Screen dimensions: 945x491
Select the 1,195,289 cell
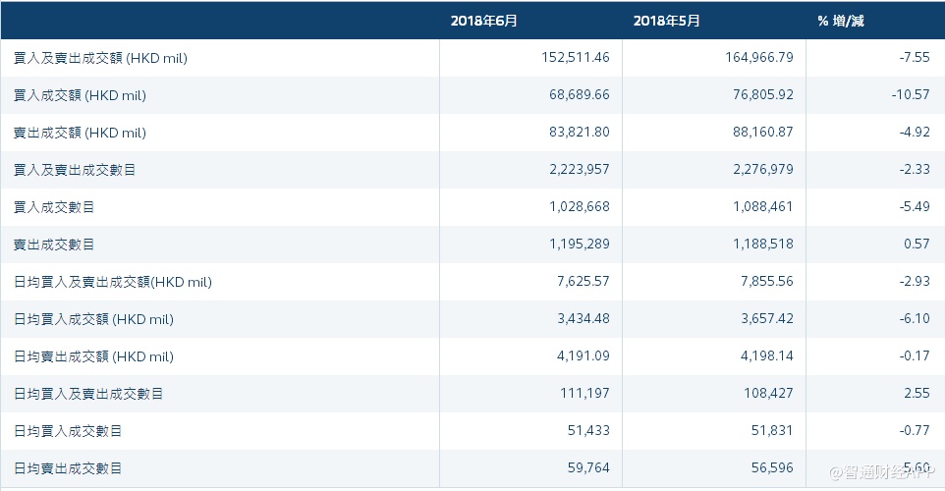point(579,245)
